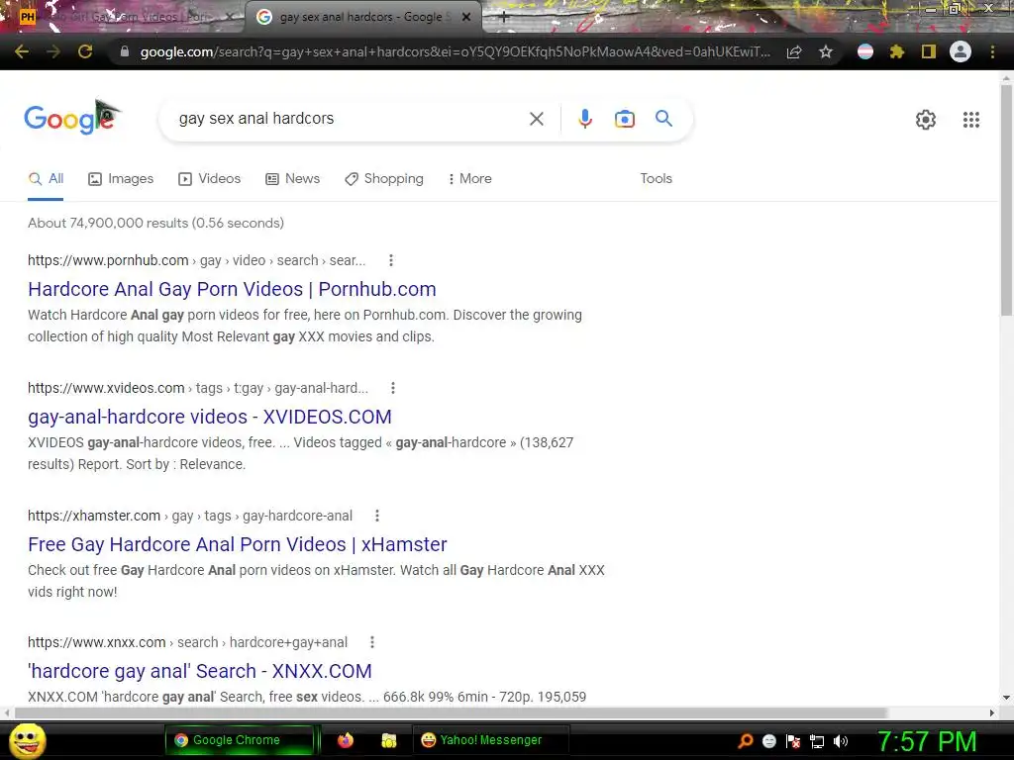Select the All results tab
Image resolution: width=1014 pixels, height=760 pixels.
tap(46, 179)
